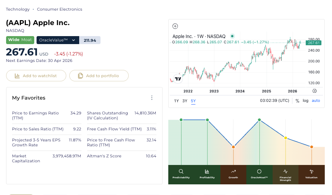Click Add to portfolio button
This screenshot has height=195, width=332.
[99, 76]
